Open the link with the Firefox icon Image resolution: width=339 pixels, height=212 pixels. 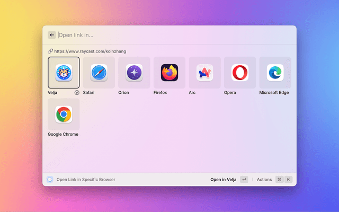pos(169,73)
